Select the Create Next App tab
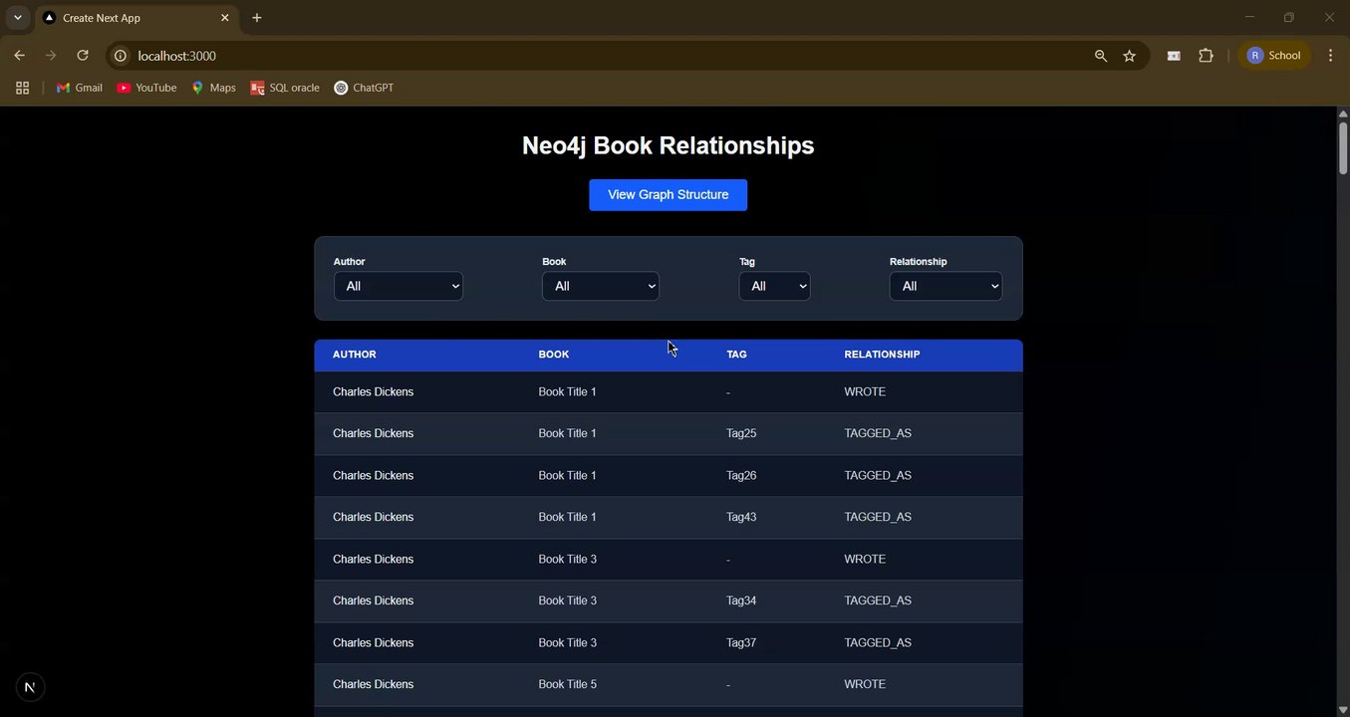 coord(136,18)
